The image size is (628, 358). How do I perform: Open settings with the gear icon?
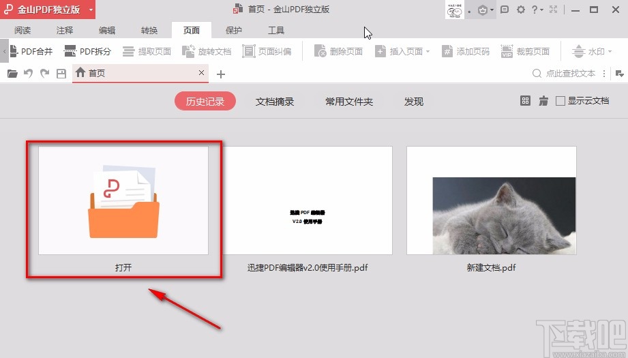click(x=521, y=10)
